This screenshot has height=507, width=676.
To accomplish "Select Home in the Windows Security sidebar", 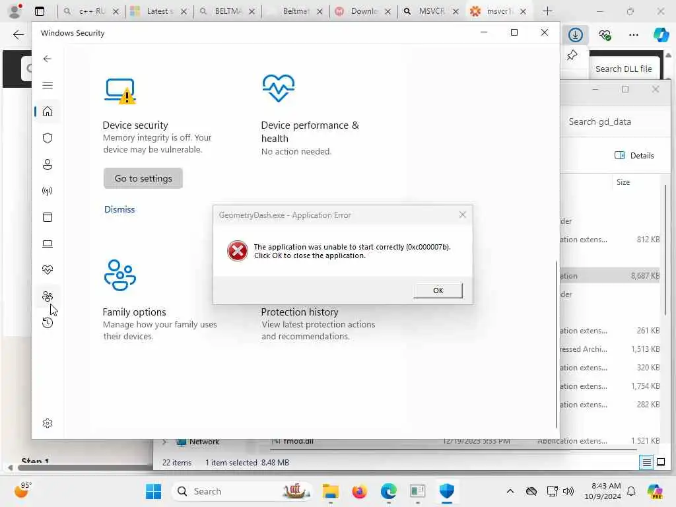I will coord(48,112).
